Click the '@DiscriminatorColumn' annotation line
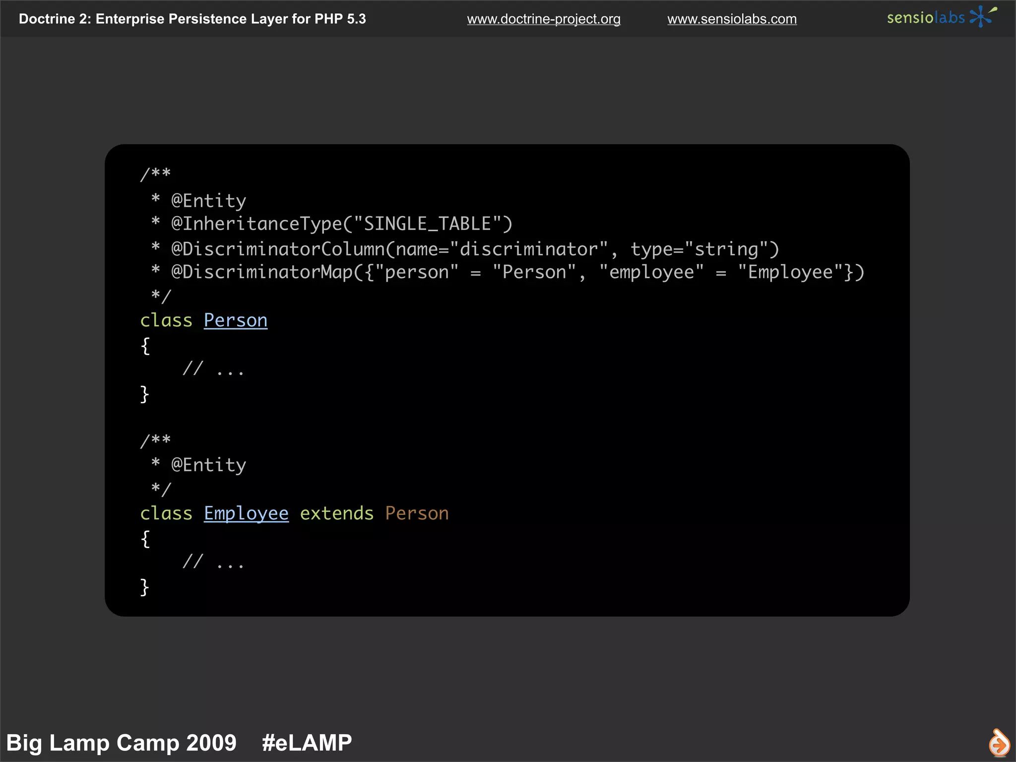Image resolution: width=1016 pixels, height=762 pixels. click(465, 249)
